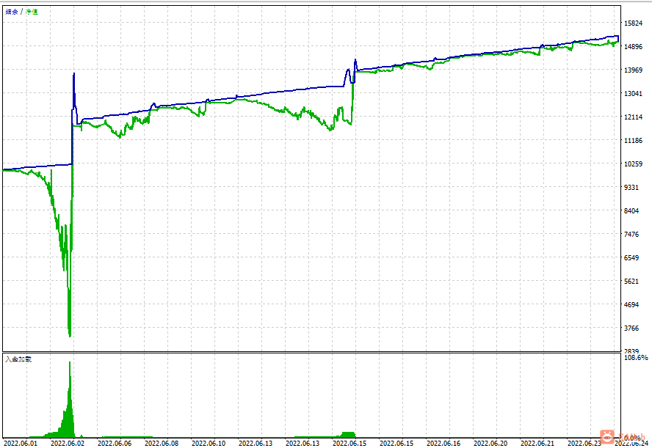Click the 2022.06.21 date label
This screenshot has height=448, width=652.
tap(537, 444)
